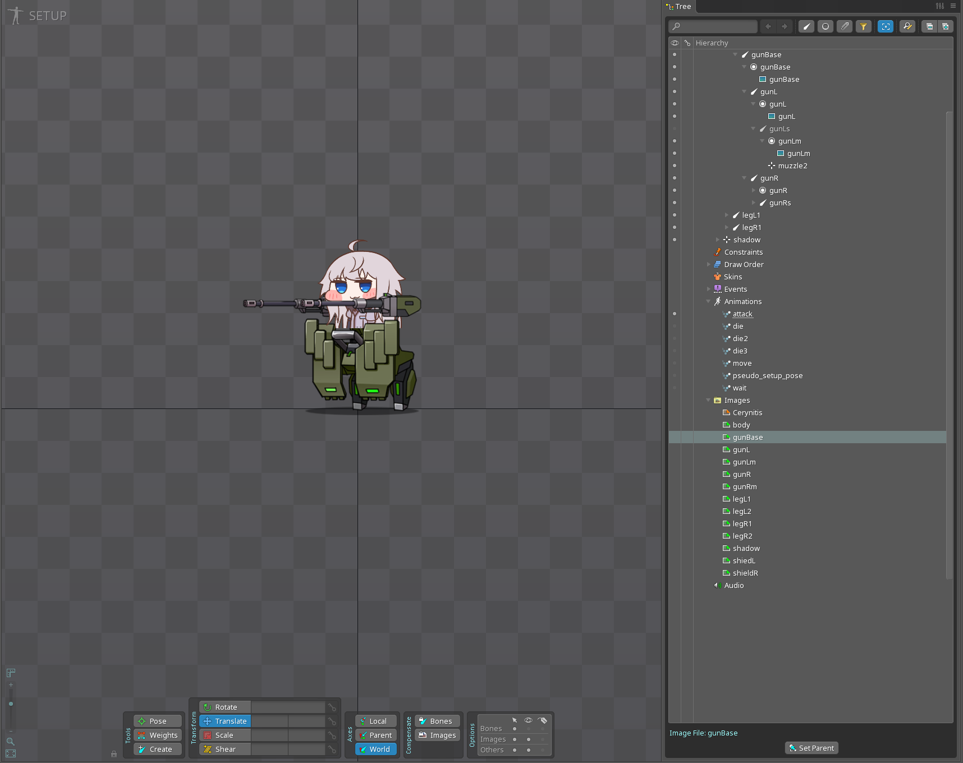Image resolution: width=963 pixels, height=763 pixels.
Task: Toggle Images visible option dot
Action: coord(529,739)
